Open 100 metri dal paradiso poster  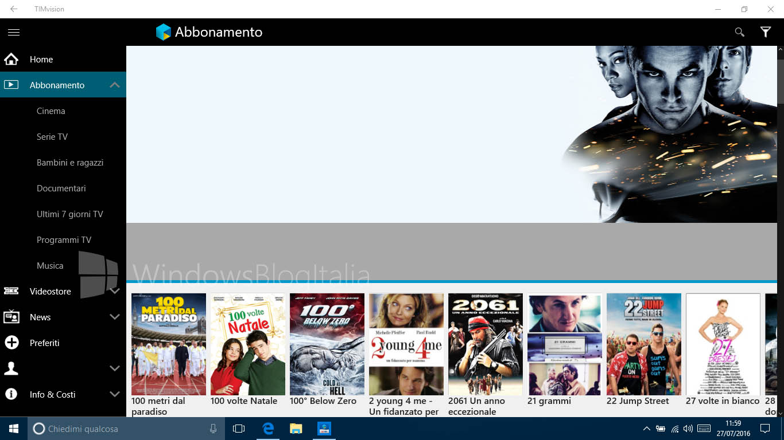click(x=169, y=344)
